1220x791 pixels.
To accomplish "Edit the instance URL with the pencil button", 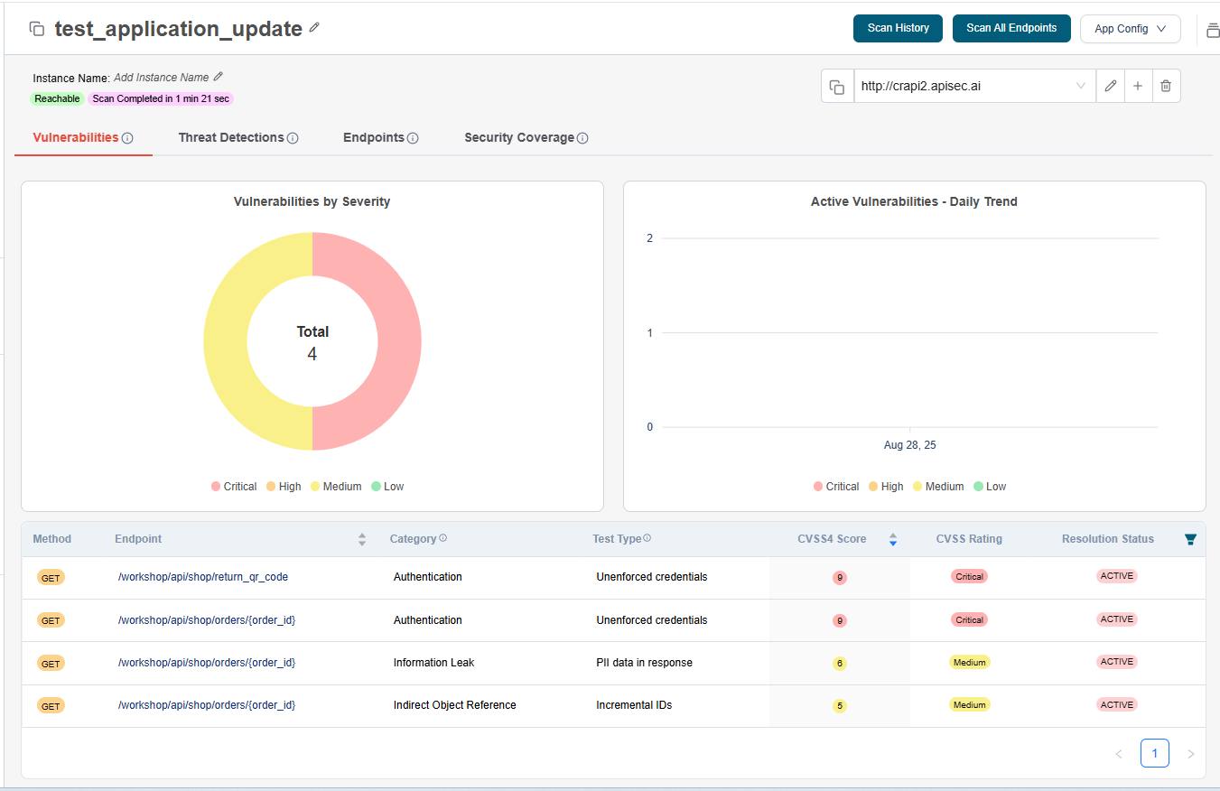I will [1110, 86].
